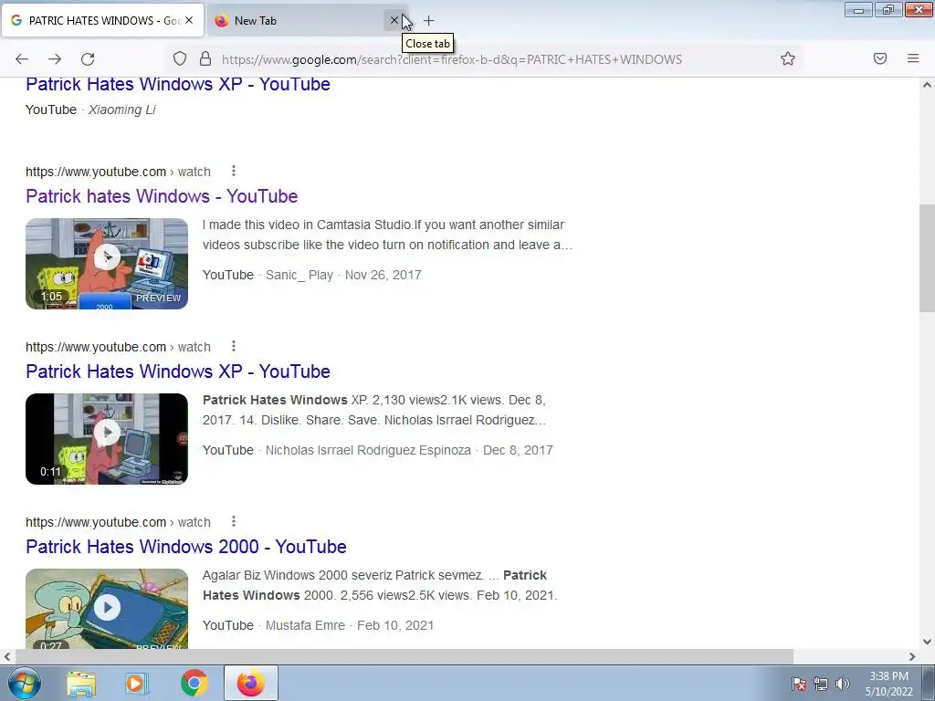Switch to the New Tab tab
This screenshot has width=935, height=701.
coord(299,20)
